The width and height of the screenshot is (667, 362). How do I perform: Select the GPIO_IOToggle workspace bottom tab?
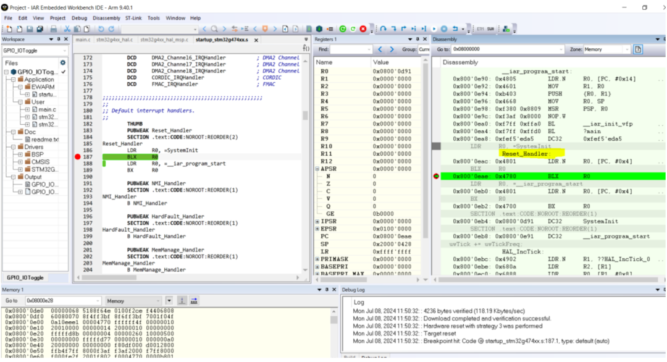(25, 278)
